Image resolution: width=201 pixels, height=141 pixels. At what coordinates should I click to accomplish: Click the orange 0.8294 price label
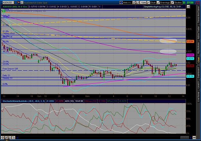point(190,41)
